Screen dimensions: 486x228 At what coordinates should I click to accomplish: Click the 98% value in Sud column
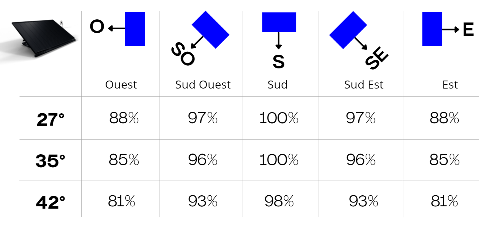click(279, 201)
